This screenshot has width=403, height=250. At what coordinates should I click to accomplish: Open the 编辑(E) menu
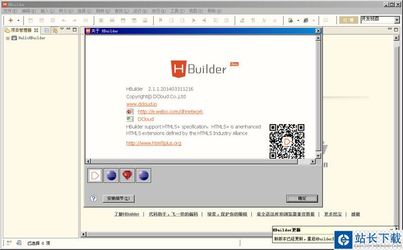tap(29, 11)
